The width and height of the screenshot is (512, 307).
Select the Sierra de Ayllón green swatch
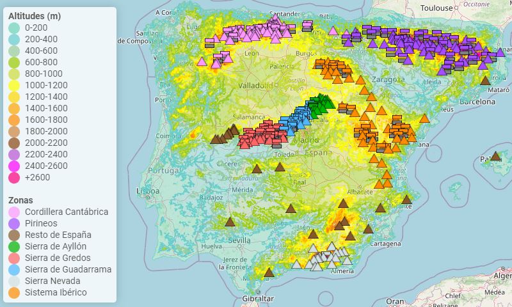(14, 247)
